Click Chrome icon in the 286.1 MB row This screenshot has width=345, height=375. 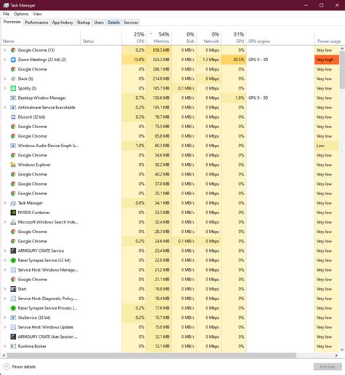click(13, 69)
